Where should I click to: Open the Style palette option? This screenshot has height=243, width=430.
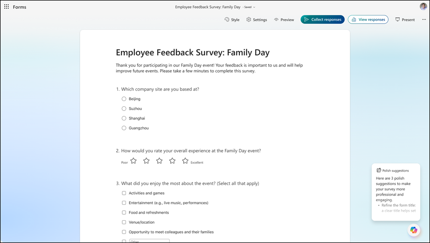pyautogui.click(x=232, y=19)
